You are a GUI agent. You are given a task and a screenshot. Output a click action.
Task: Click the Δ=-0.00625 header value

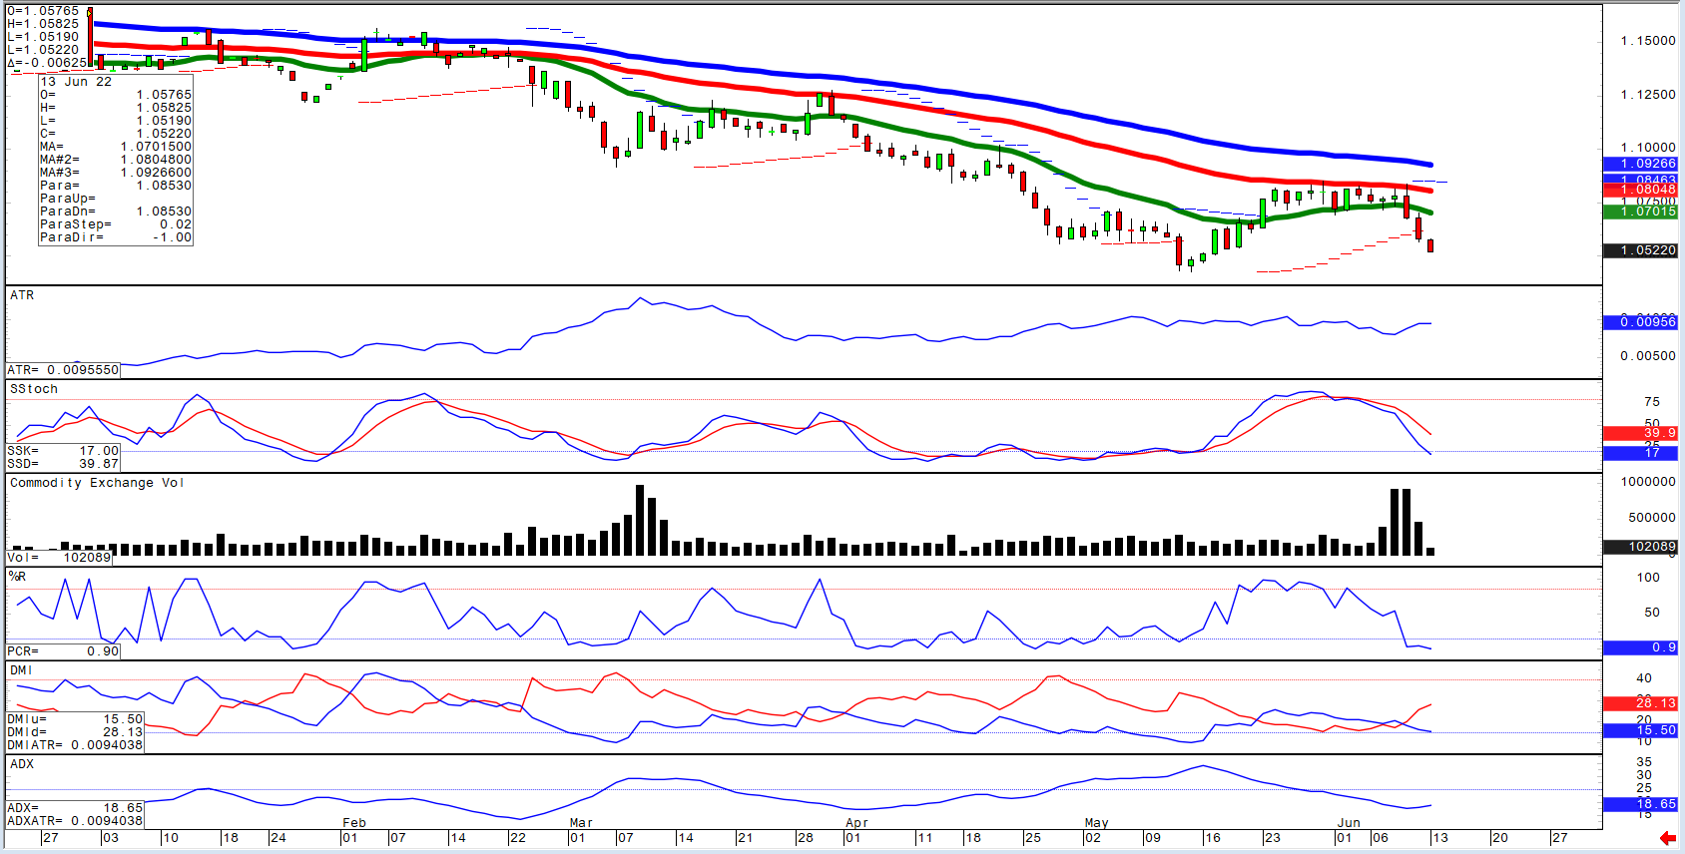pyautogui.click(x=47, y=63)
